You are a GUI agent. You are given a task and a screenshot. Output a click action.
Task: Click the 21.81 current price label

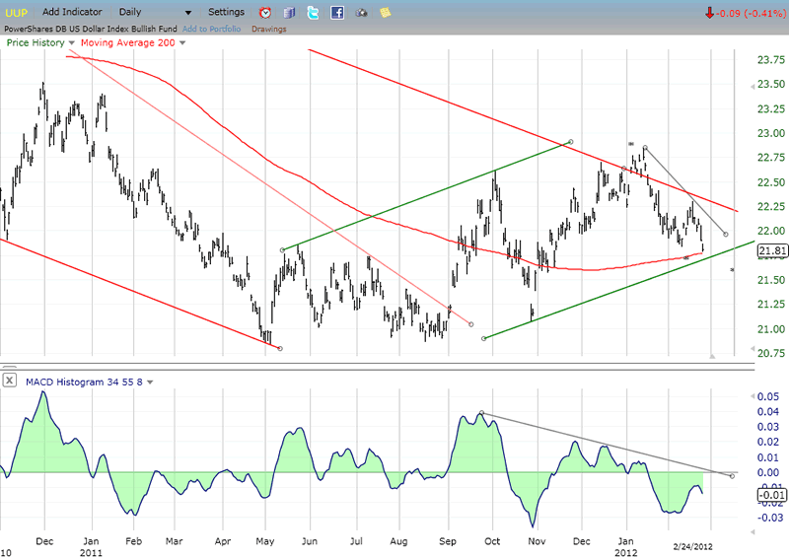771,251
